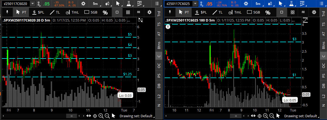Image resolution: width=327 pixels, height=120 pixels.
Task: Open the symbol dropdown for 250117C6020
Action: (x=33, y=4)
